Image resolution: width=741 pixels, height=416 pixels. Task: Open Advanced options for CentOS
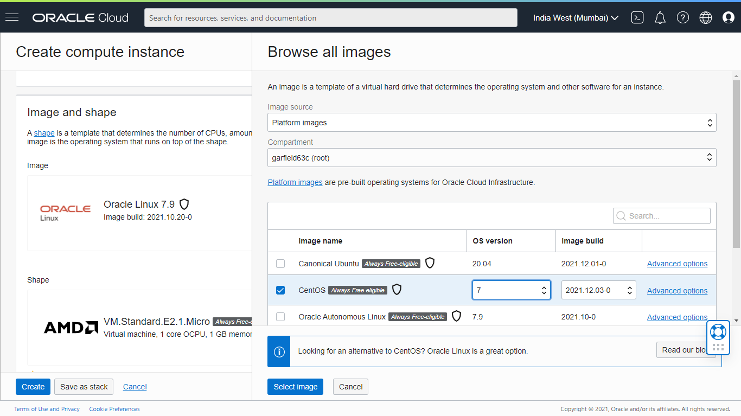click(677, 291)
